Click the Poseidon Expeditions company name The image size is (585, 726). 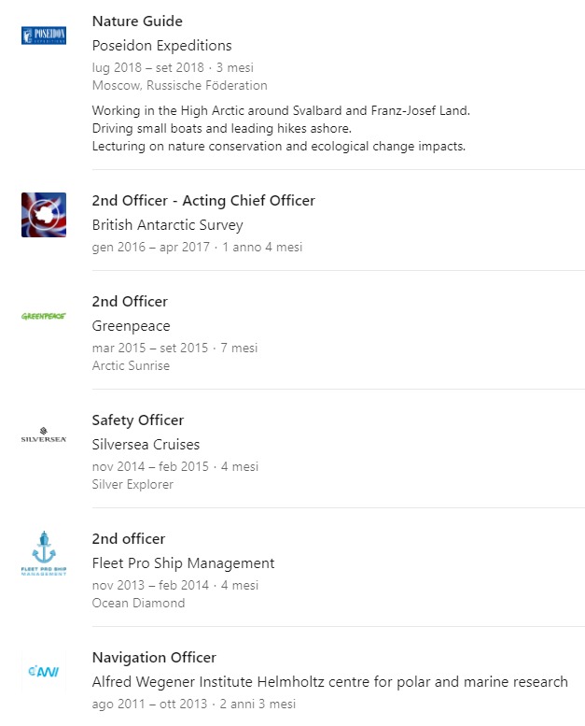(x=161, y=46)
